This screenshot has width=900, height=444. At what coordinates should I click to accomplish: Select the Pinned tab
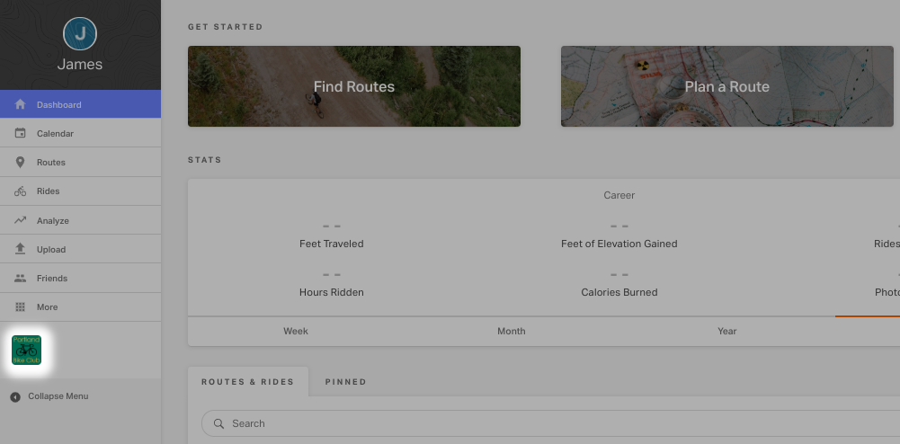coord(345,381)
